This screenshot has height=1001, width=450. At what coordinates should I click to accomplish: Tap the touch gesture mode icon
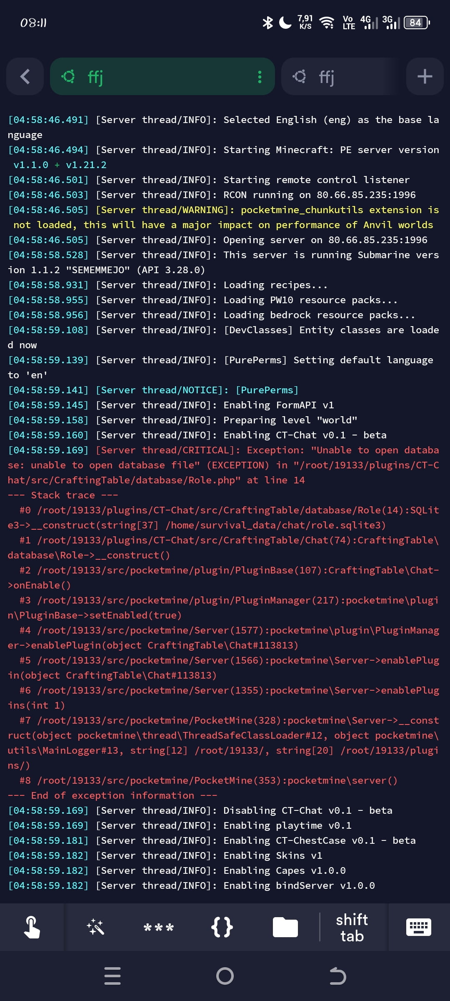[x=32, y=927]
